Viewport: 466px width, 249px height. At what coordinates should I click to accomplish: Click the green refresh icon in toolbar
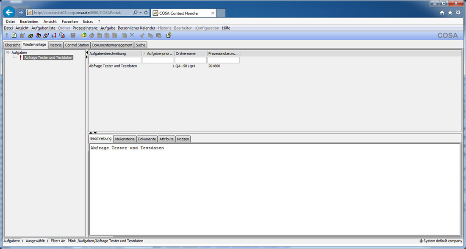click(x=14, y=36)
